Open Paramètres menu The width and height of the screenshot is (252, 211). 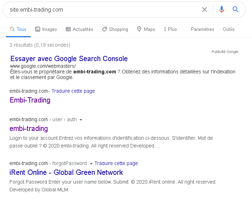pos(202,29)
